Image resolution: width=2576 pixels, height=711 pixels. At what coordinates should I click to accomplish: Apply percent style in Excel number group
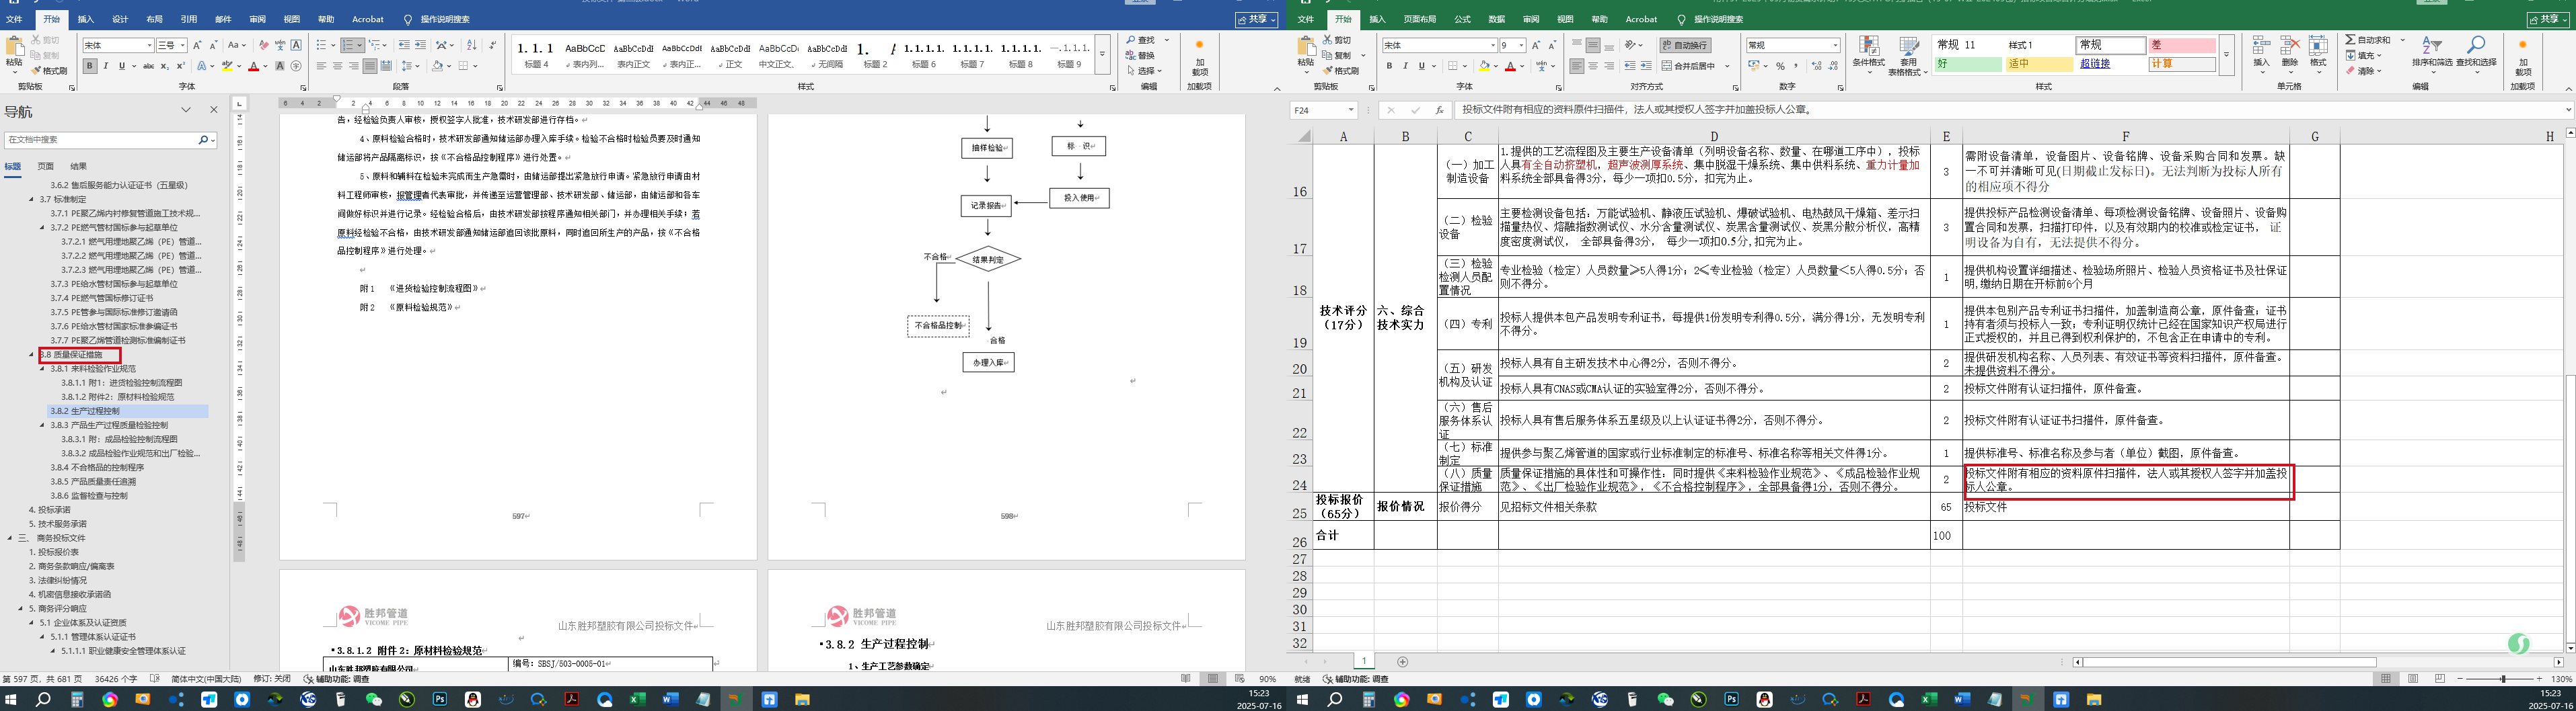tap(1780, 66)
